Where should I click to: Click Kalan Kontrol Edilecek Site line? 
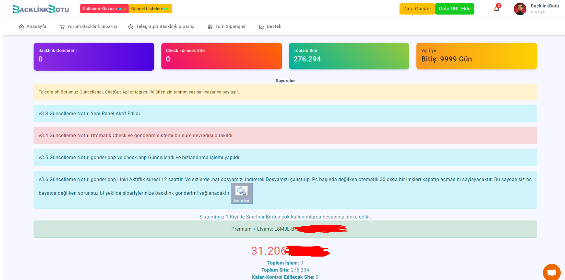tap(285, 277)
